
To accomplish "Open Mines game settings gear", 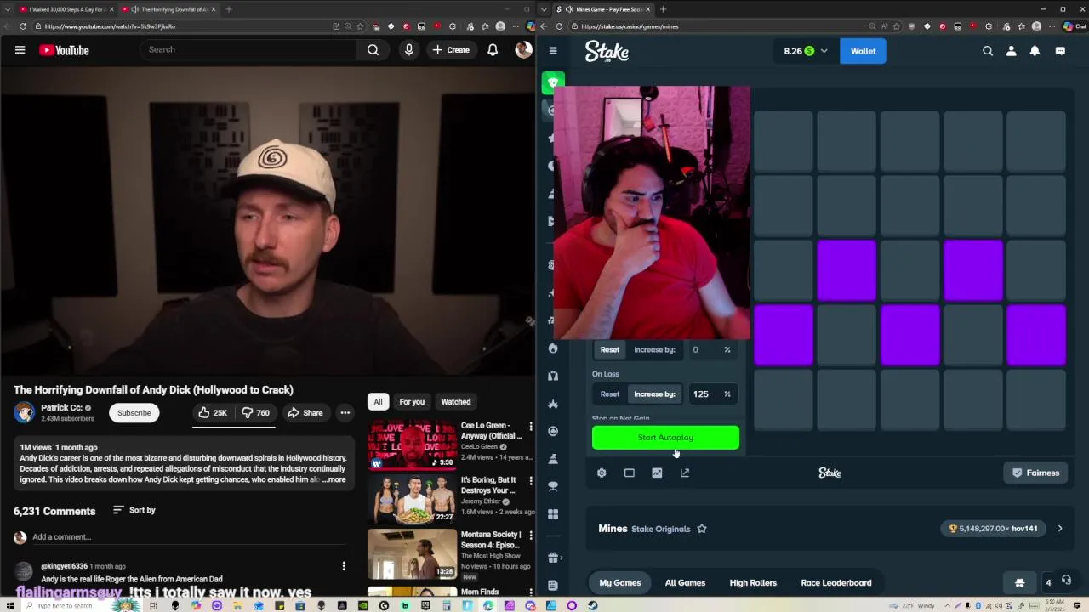I will click(x=602, y=473).
